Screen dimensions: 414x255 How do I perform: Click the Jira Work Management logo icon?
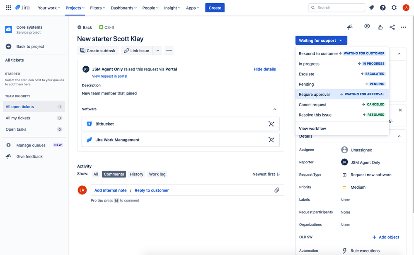click(89, 140)
